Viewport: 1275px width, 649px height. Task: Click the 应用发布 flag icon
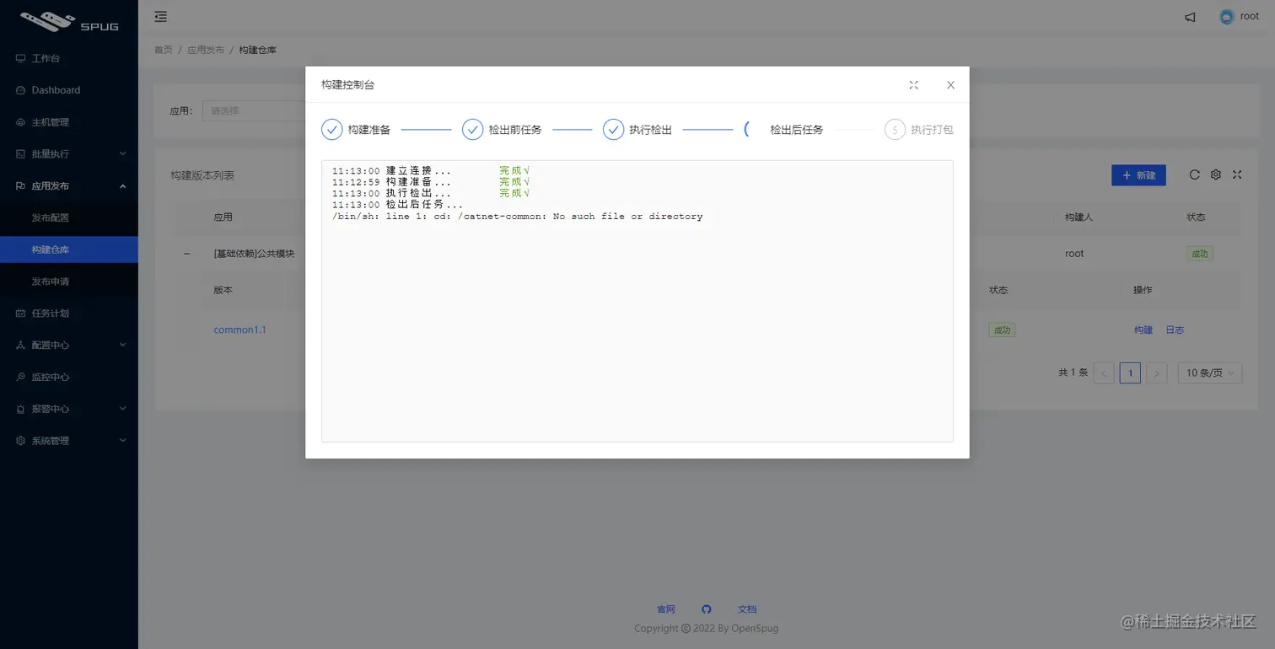pyautogui.click(x=21, y=186)
